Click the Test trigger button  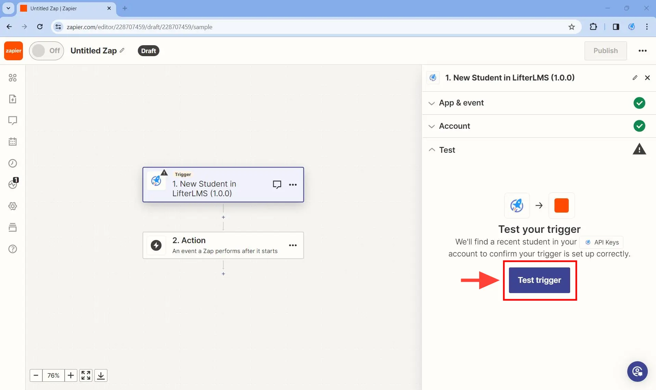[539, 280]
